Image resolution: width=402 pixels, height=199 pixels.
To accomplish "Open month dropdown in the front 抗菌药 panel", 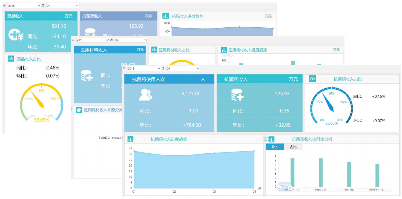I will pos(183,68).
